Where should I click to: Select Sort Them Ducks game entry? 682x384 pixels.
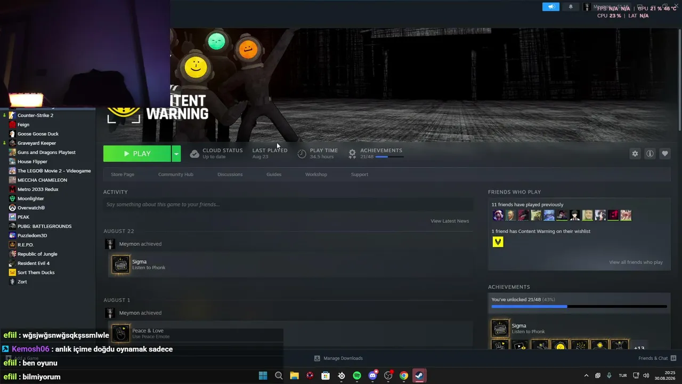pyautogui.click(x=36, y=273)
